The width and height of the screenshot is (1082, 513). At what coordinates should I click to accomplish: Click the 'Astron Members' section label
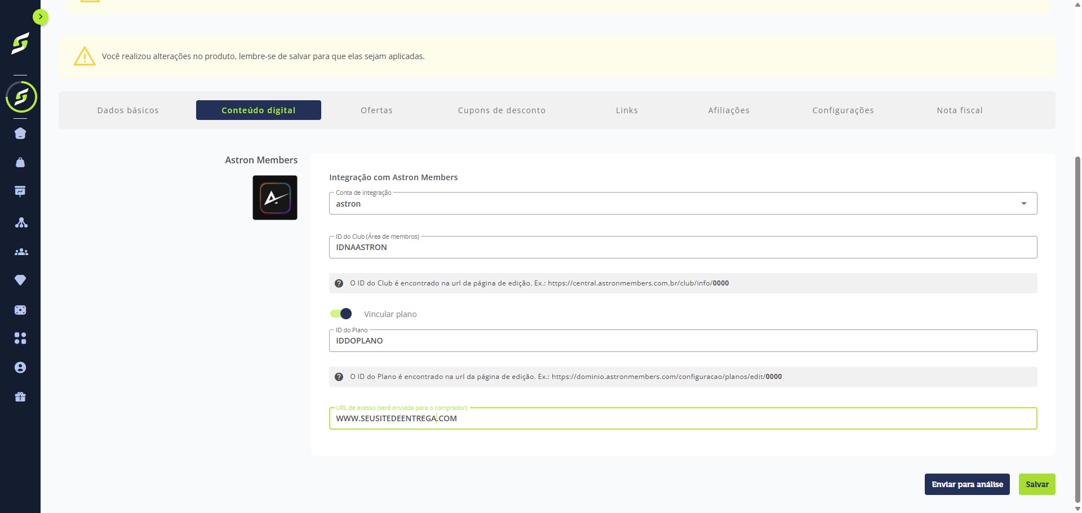click(x=261, y=160)
